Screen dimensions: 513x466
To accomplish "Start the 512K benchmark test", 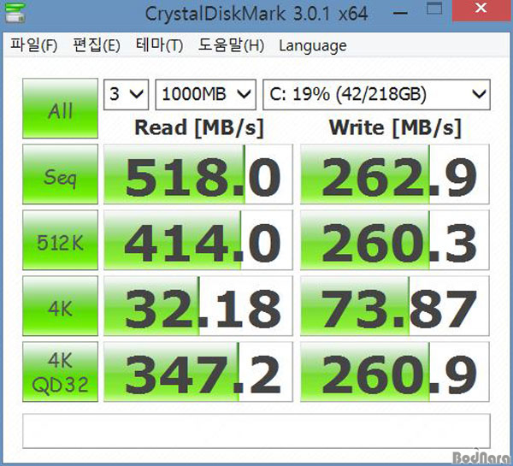I will click(60, 240).
